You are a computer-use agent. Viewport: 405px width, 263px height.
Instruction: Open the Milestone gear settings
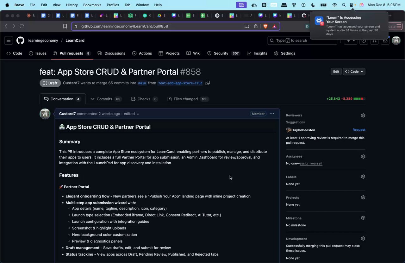(x=363, y=218)
